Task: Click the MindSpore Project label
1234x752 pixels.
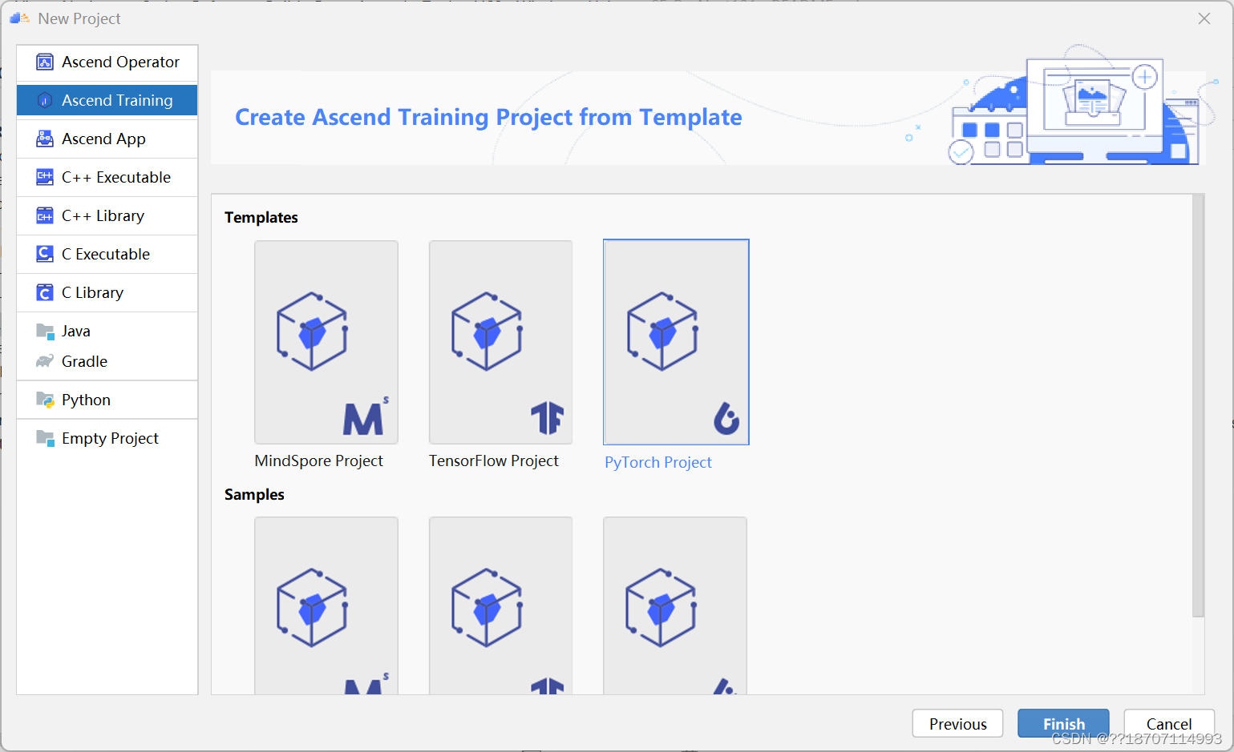Action: click(x=318, y=460)
